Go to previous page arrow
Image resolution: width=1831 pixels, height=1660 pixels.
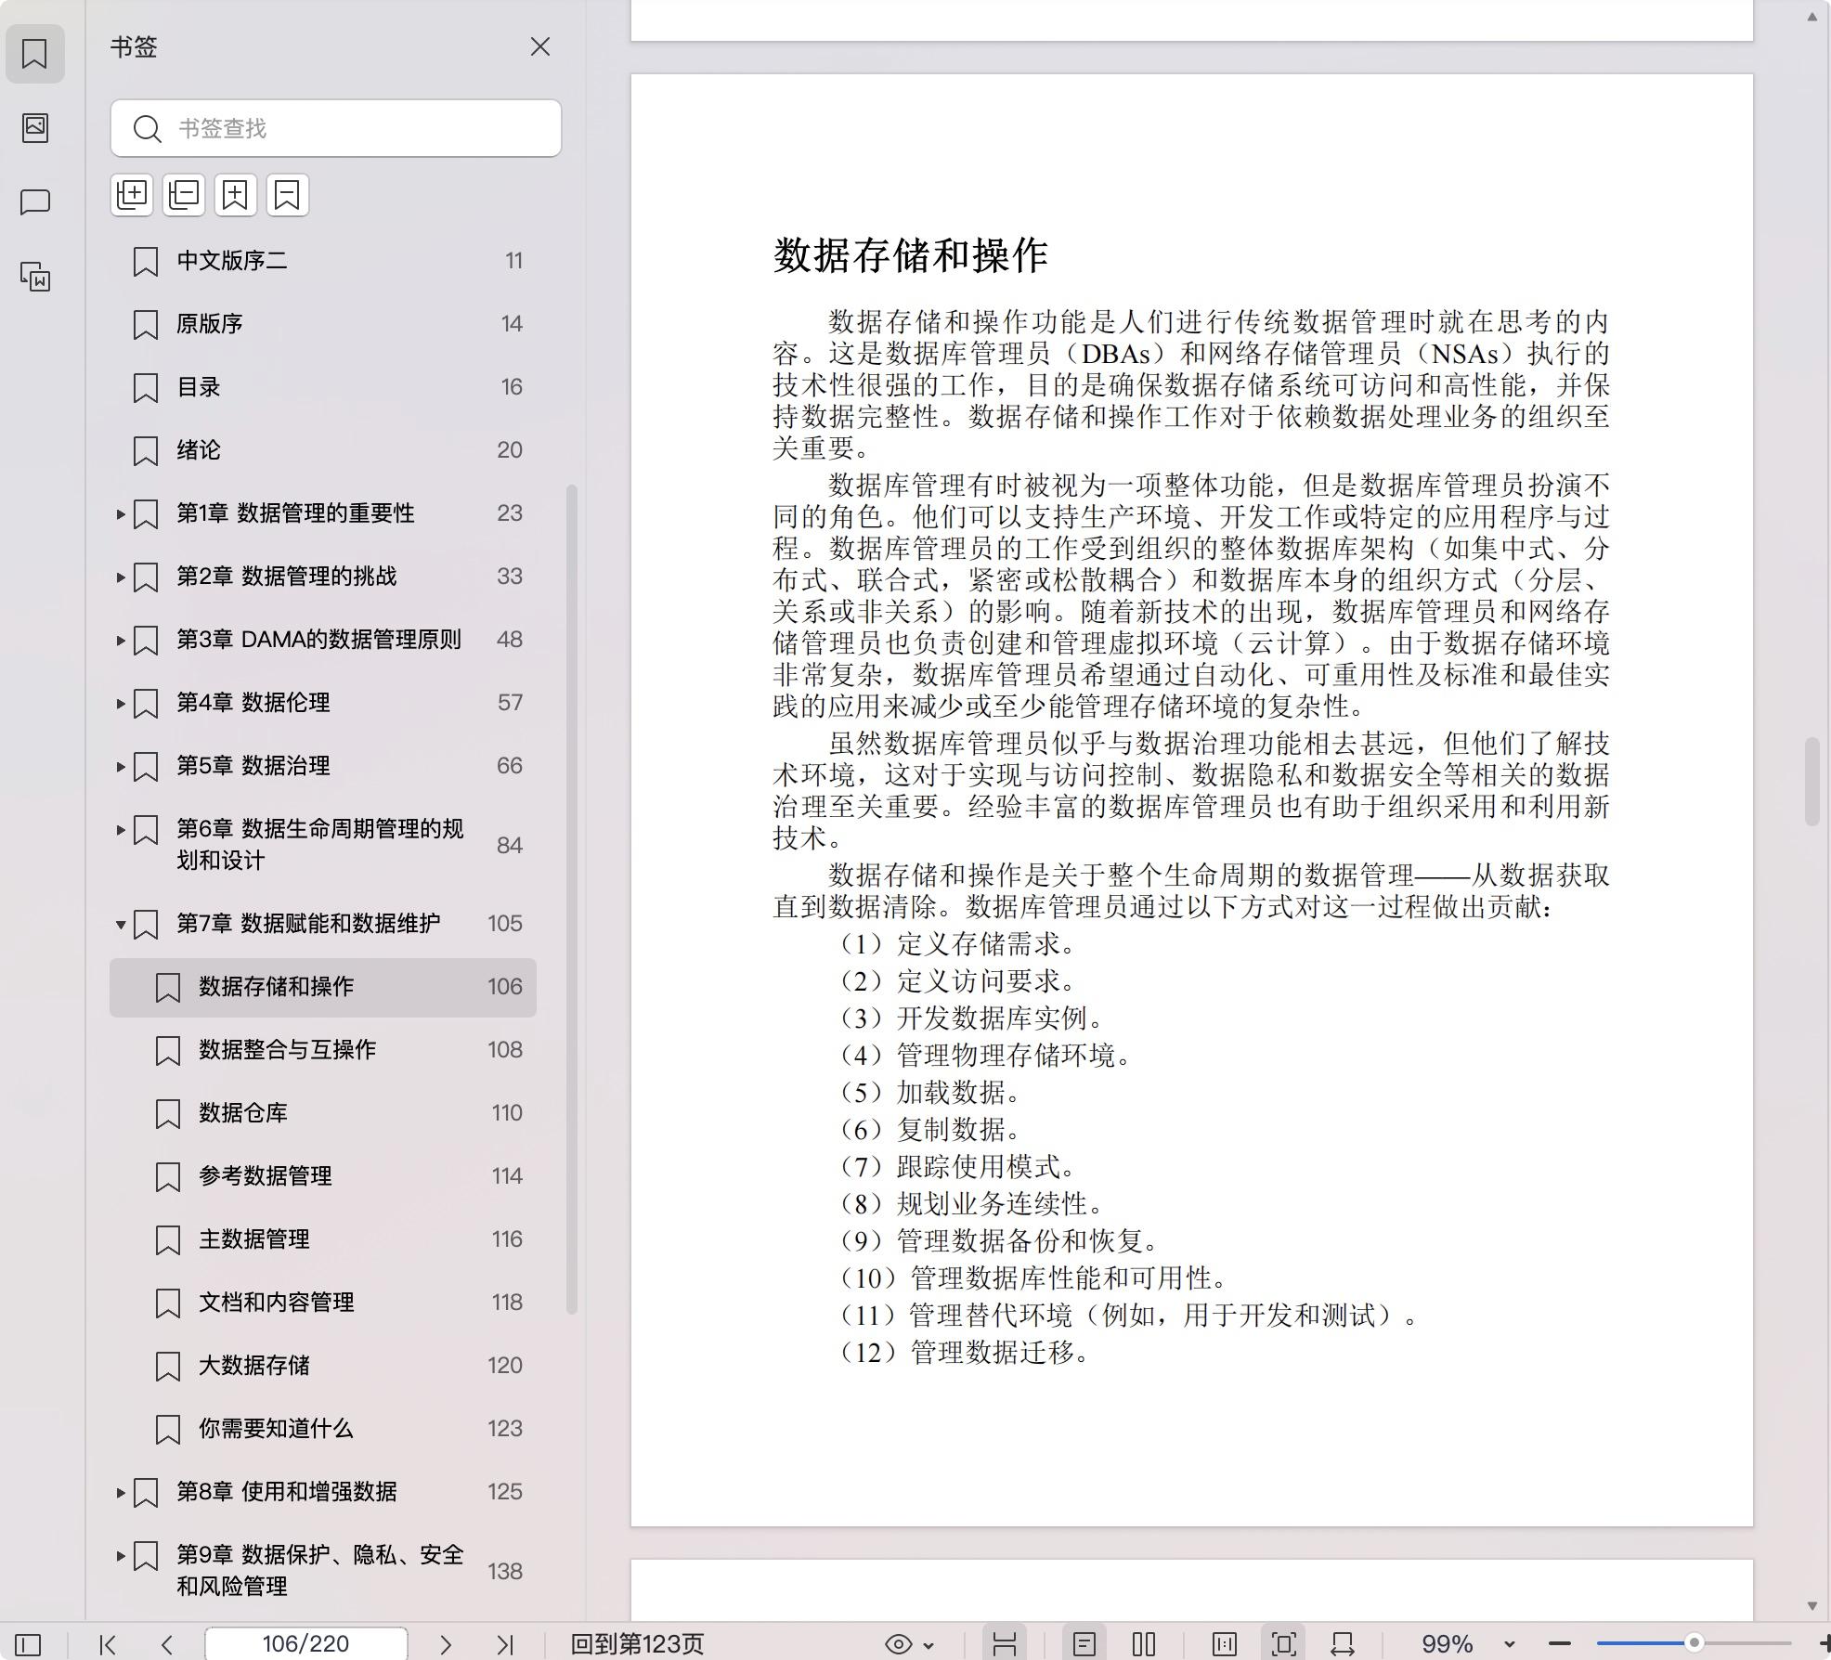tap(167, 1644)
